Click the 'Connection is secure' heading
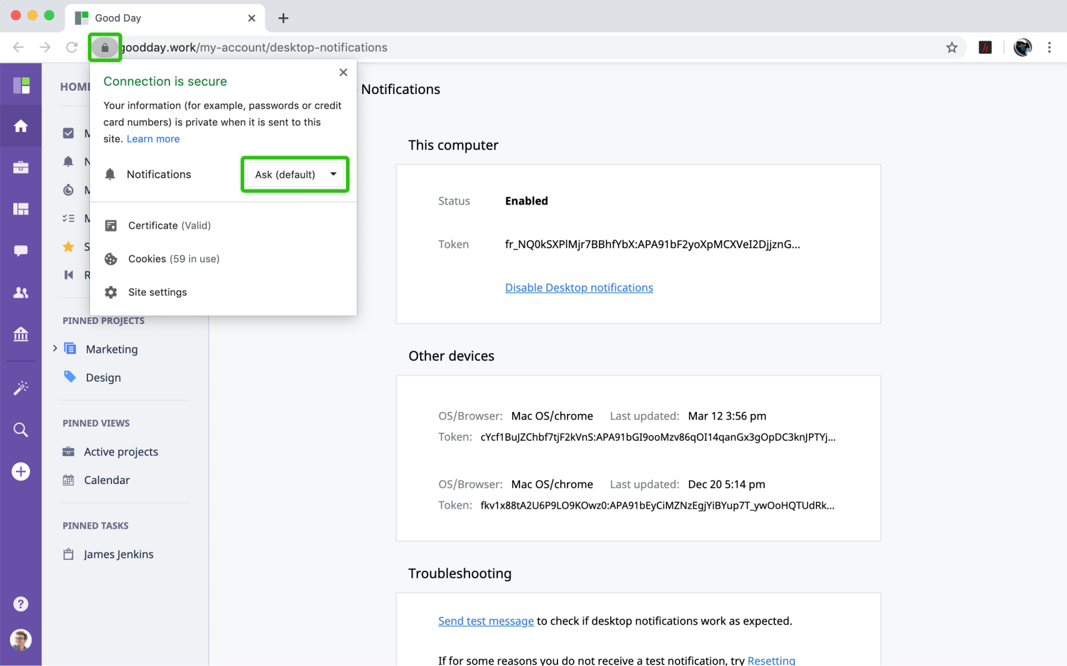Screen dimensions: 1067x666 click(165, 81)
